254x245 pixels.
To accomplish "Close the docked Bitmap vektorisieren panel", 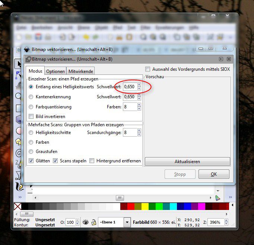I will tap(229, 59).
